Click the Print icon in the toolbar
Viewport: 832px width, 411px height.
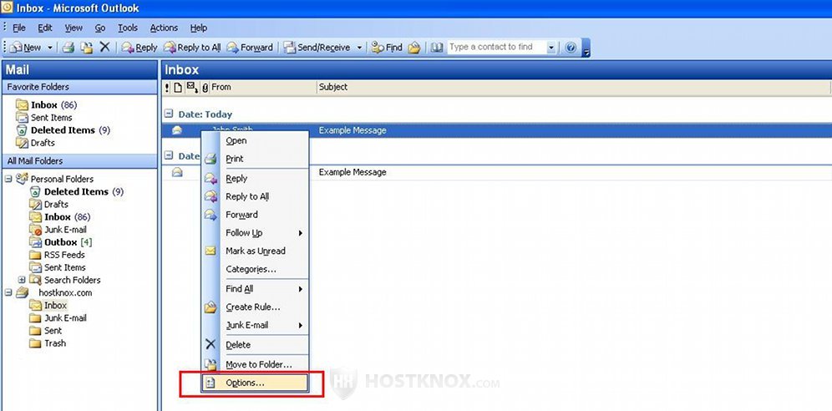pos(68,48)
